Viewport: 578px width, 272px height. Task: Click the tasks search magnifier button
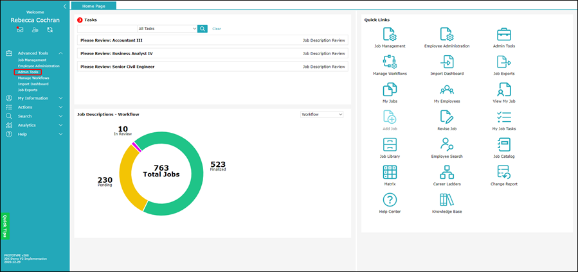tap(203, 29)
